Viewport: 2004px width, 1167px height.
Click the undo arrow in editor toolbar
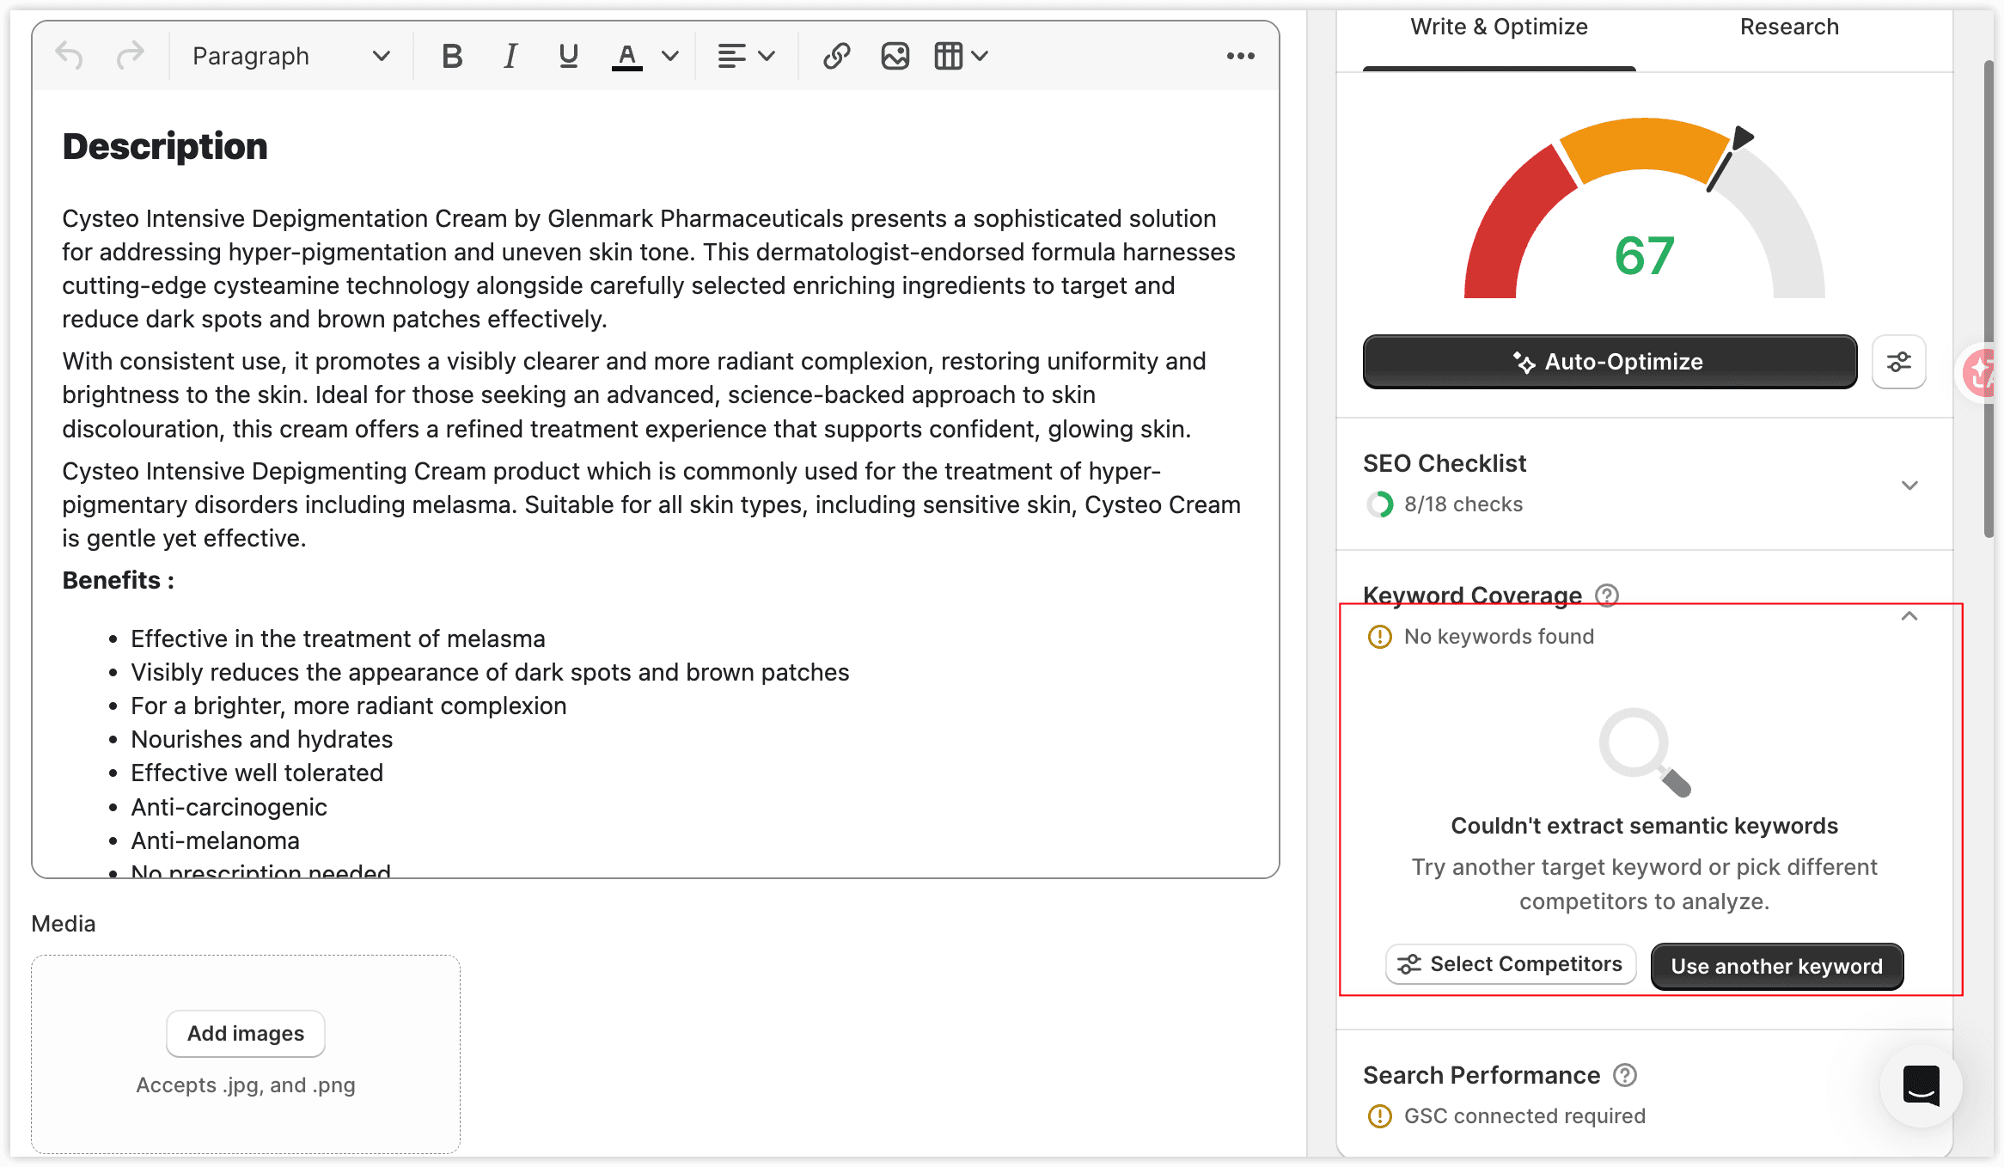click(x=70, y=56)
